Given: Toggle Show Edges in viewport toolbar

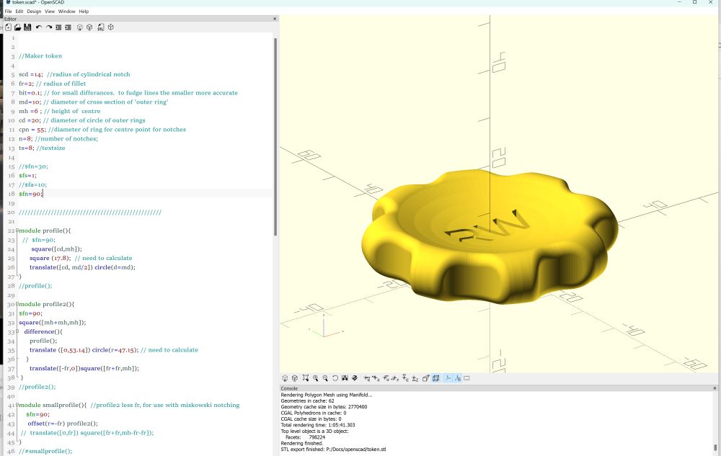Looking at the screenshot, I should pyautogui.click(x=466, y=378).
